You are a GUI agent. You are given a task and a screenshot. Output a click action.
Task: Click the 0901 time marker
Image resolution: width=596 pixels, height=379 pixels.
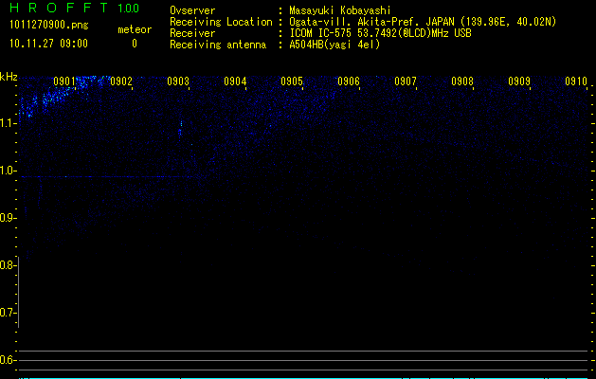point(64,81)
